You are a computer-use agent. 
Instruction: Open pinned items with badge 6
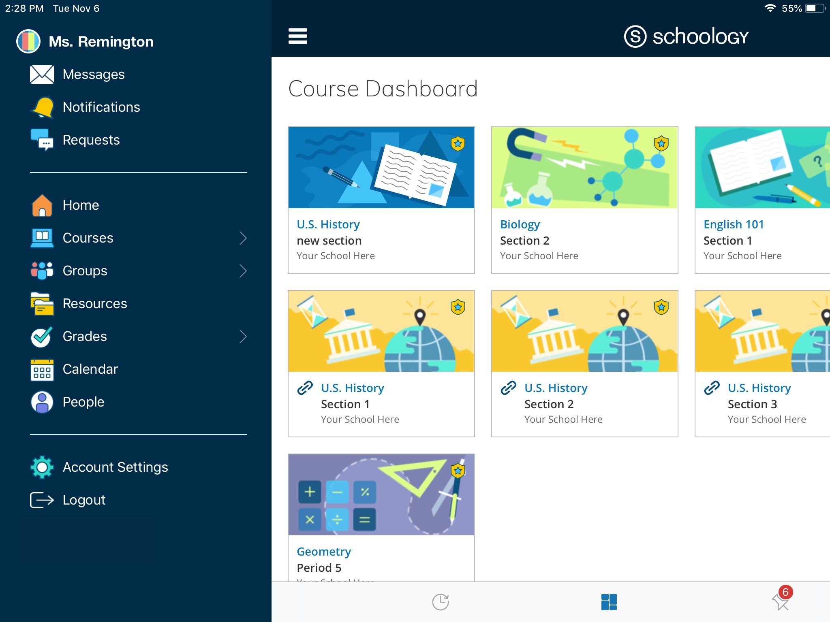[781, 601]
